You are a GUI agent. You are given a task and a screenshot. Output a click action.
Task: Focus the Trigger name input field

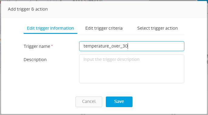(x=132, y=46)
